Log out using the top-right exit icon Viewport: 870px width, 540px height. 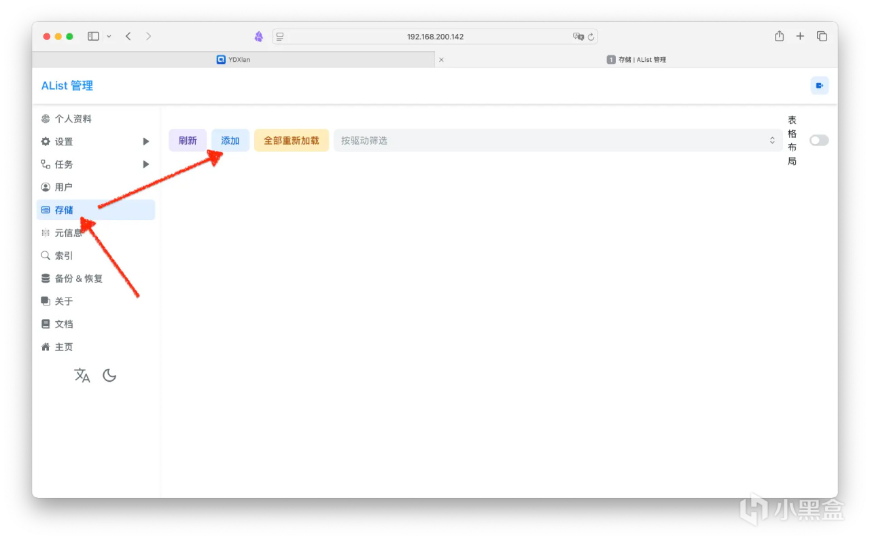pos(820,86)
